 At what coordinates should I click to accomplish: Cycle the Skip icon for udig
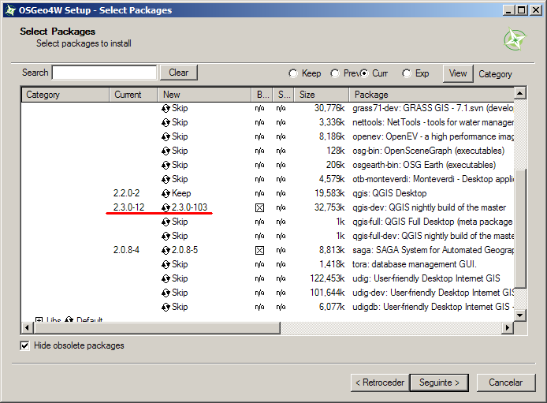[166, 278]
